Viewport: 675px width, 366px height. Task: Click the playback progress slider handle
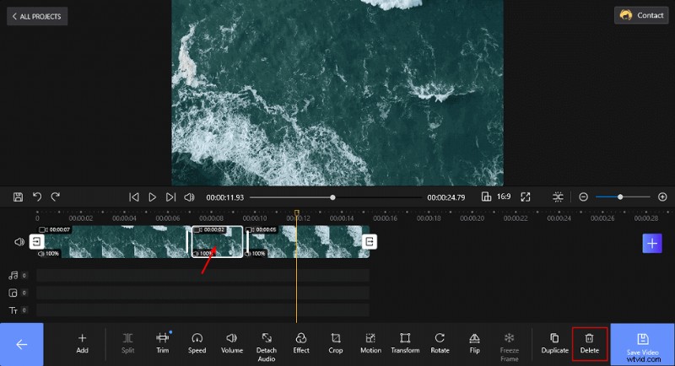pos(332,197)
